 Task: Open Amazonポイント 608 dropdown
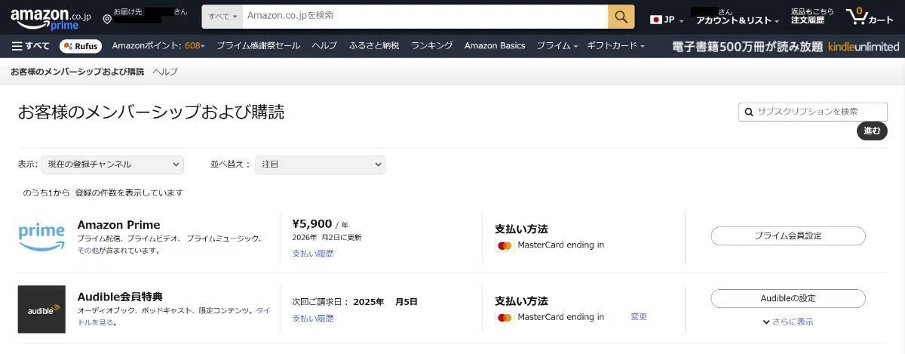(x=158, y=46)
